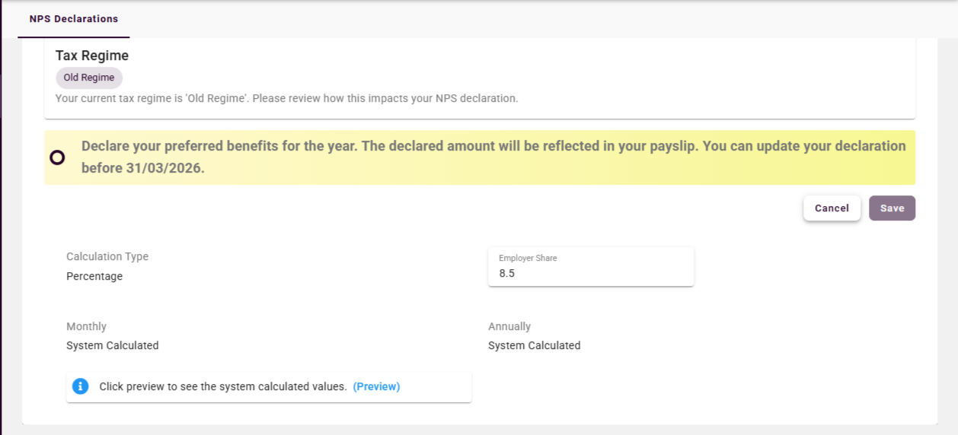The height and width of the screenshot is (435, 958).
Task: Click the current tax regime description text
Action: (x=286, y=98)
